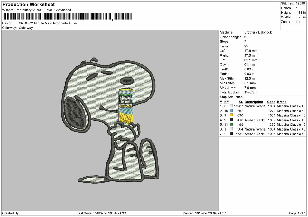Click the yellow thread swatch for code 1064
Screen dimensions: 308x217
tap(231, 115)
